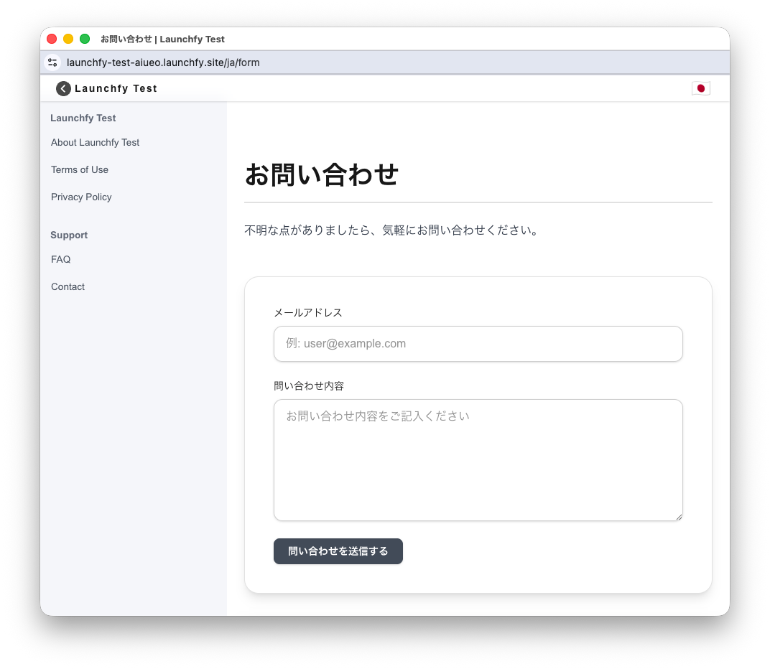770x669 pixels.
Task: Click the Launchfy Test sidebar heading
Action: click(x=83, y=118)
